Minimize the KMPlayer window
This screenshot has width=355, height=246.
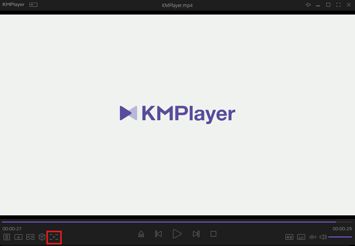click(x=318, y=5)
